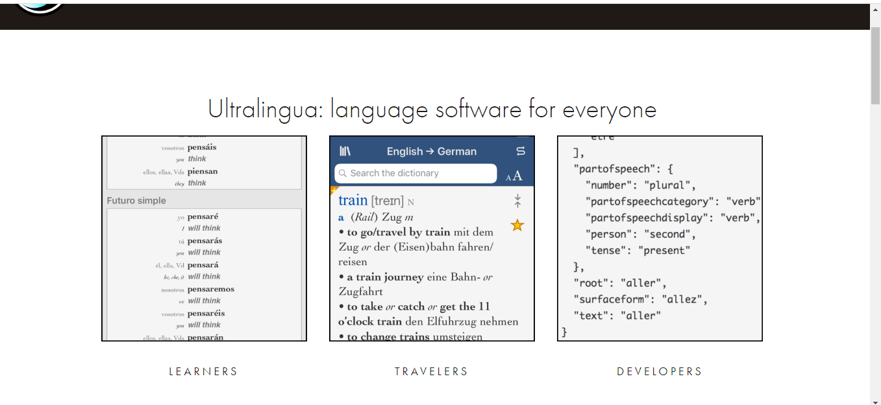Click the conjugation 'pensaremos'
The width and height of the screenshot is (881, 405).
[211, 289]
